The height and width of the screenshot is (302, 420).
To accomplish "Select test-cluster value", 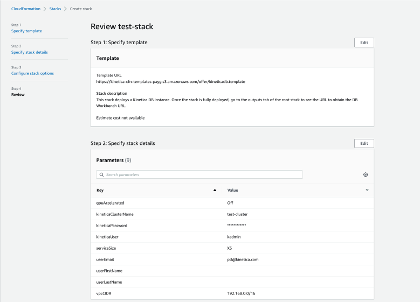I will (237, 214).
